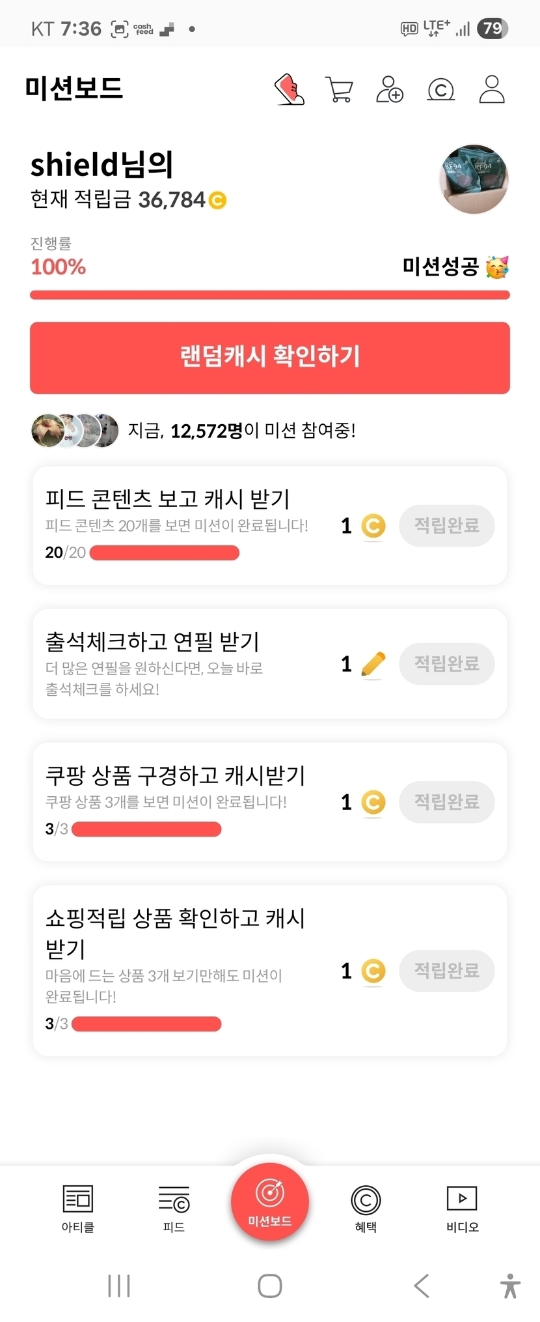
Task: Tap the 100% mission progress bar
Action: [x=270, y=295]
